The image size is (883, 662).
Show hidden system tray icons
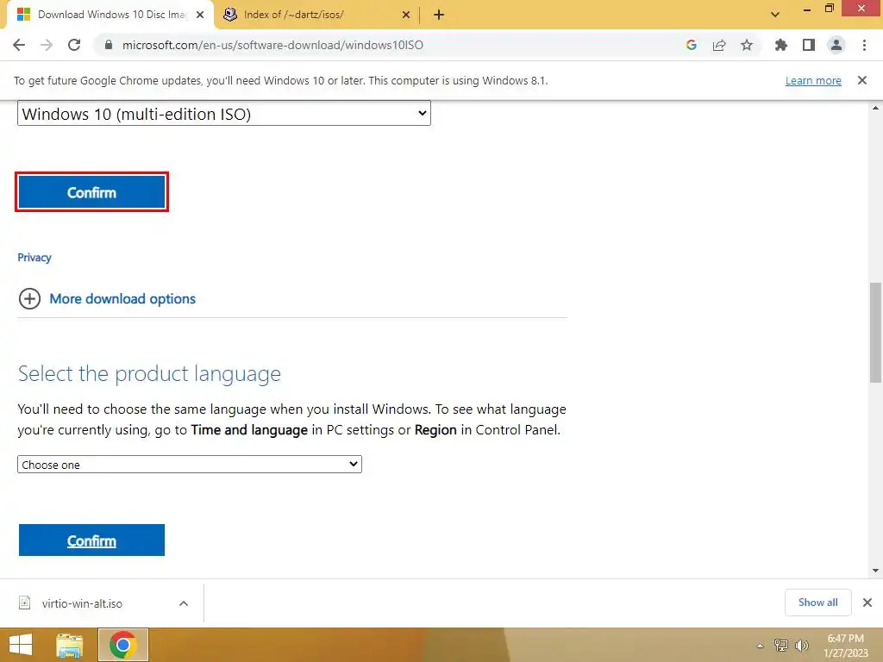761,646
